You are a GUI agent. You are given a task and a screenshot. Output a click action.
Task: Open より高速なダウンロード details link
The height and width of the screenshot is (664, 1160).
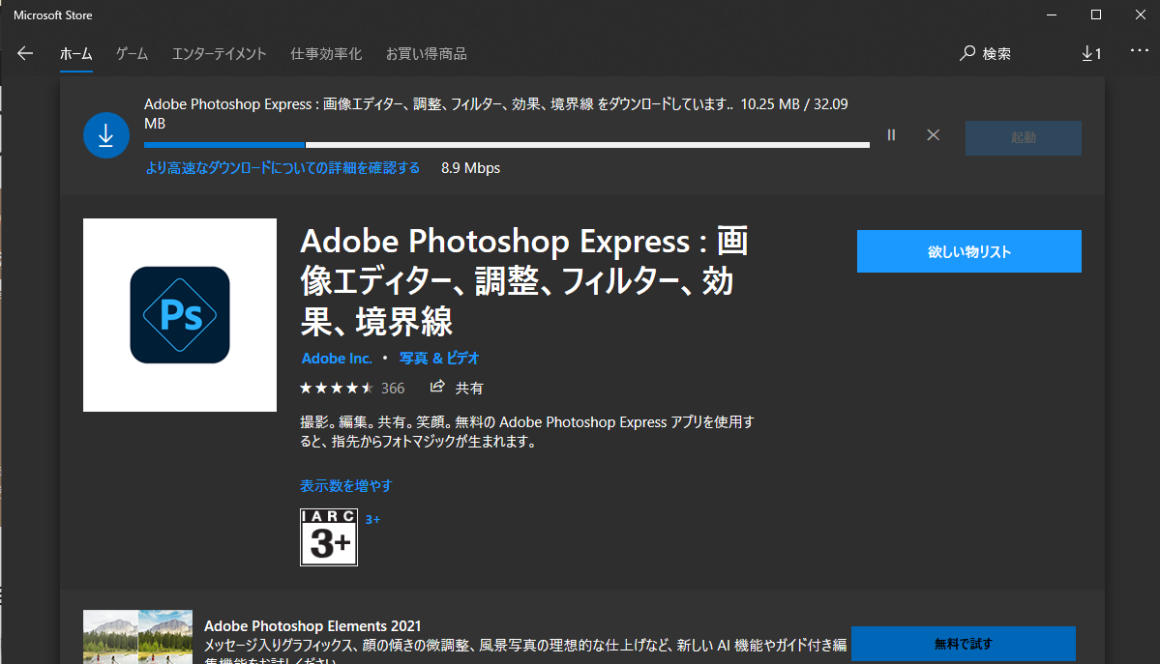click(x=283, y=168)
